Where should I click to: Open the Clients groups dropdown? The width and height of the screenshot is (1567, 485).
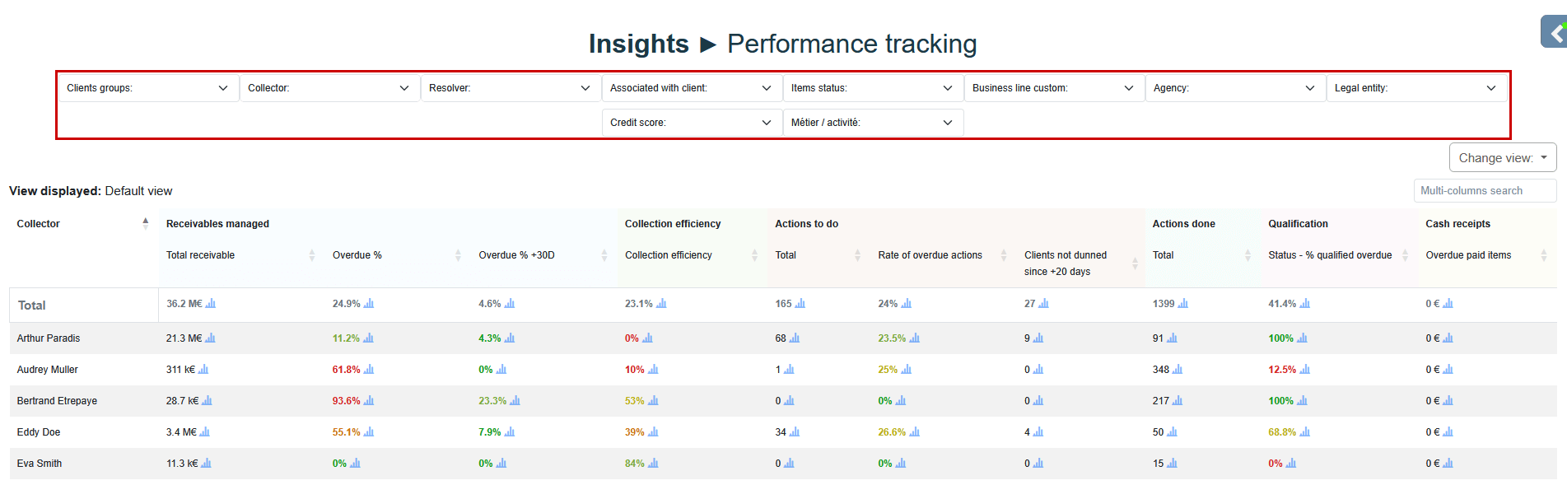148,88
